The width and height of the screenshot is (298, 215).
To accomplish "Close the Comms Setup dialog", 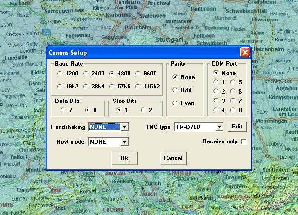I will coord(244,53).
